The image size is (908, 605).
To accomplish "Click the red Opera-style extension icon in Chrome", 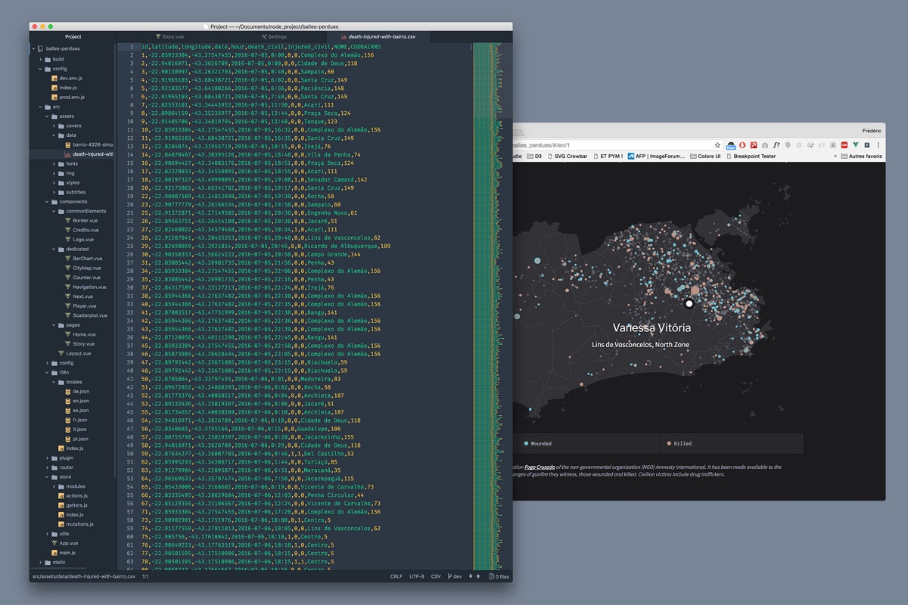I will [x=743, y=144].
